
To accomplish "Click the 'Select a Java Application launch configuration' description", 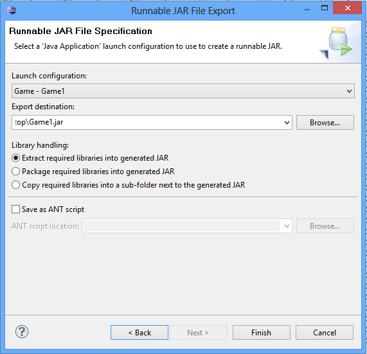I will click(x=148, y=46).
